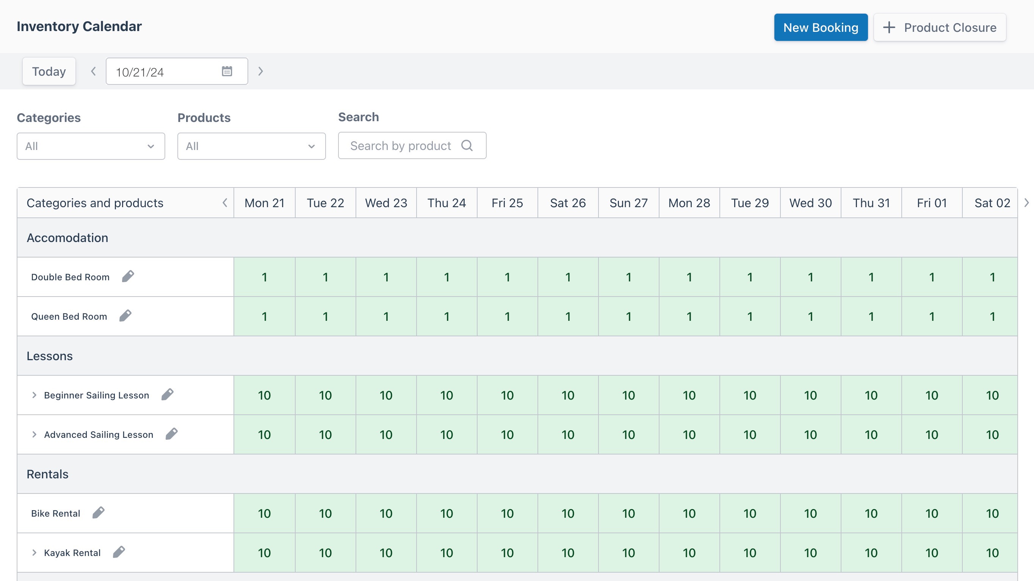
Task: Click the pencil icon beside Advanced Sailing Lesson
Action: 172,434
